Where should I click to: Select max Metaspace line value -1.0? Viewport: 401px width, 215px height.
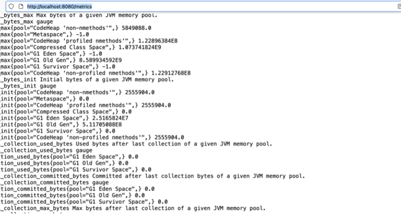point(83,35)
